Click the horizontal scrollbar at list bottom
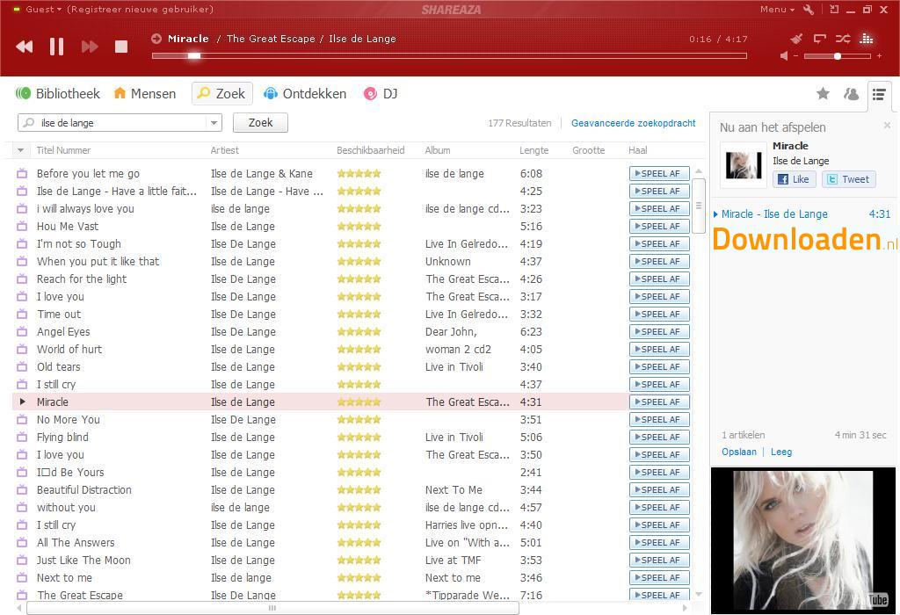 click(x=272, y=608)
